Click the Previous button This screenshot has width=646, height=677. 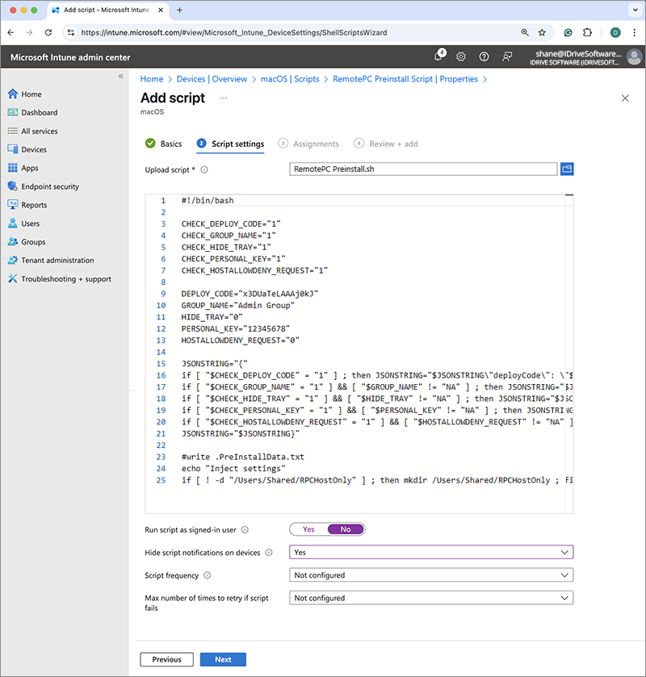[x=166, y=659]
